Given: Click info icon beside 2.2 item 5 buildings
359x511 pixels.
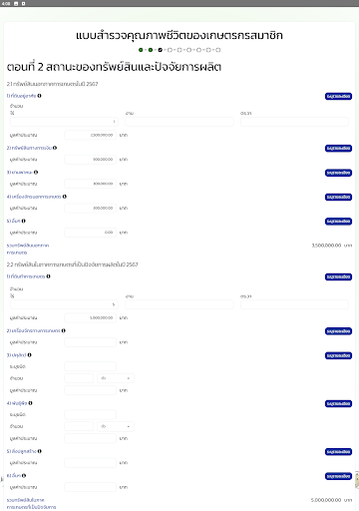Looking at the screenshot, I should [x=40, y=451].
